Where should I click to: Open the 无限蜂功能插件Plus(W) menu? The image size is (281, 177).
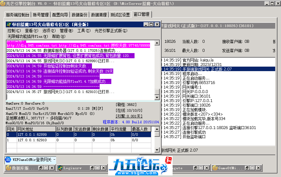28,36
